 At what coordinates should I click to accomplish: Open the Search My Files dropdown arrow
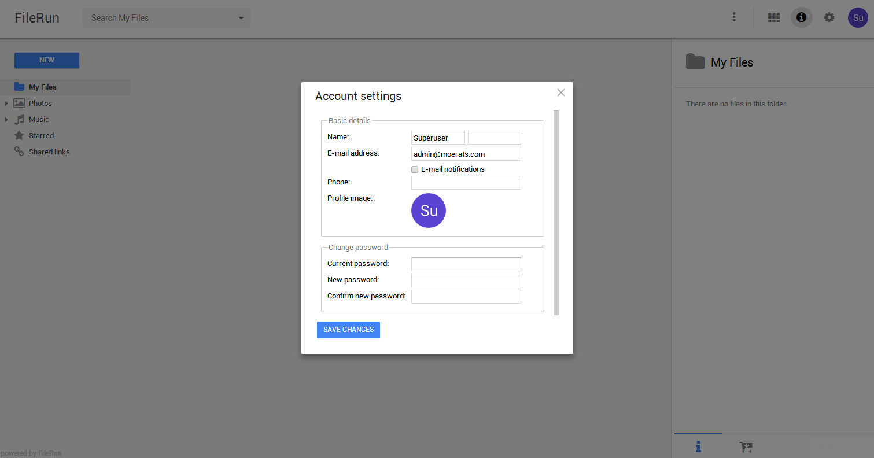coord(241,18)
